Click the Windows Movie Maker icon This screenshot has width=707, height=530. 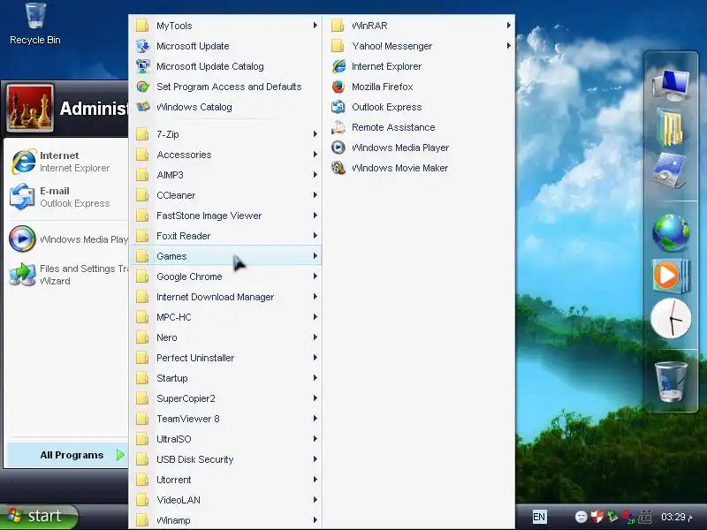[x=338, y=168]
